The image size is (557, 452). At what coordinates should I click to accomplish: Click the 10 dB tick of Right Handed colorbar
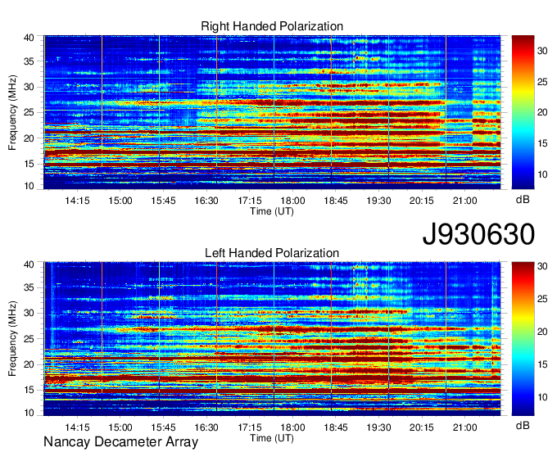pyautogui.click(x=542, y=174)
